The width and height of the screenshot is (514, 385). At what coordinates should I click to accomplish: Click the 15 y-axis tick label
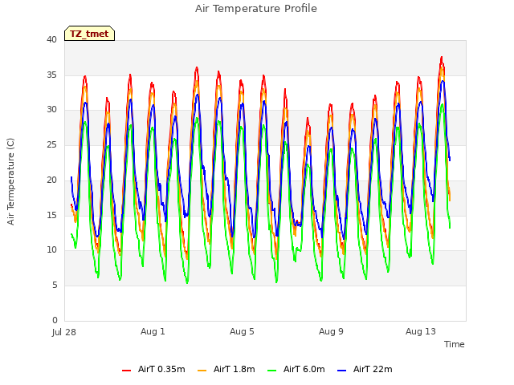coord(51,215)
